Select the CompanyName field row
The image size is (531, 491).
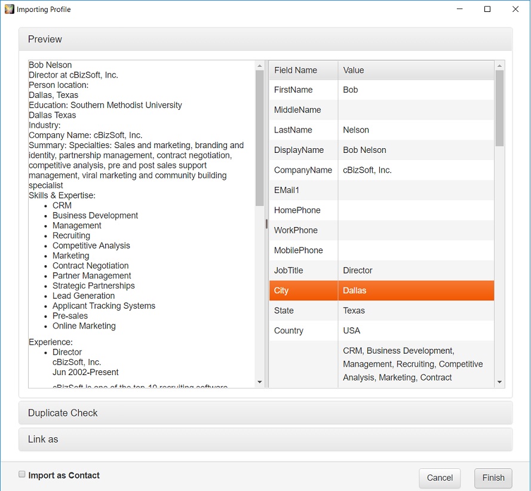pos(382,170)
